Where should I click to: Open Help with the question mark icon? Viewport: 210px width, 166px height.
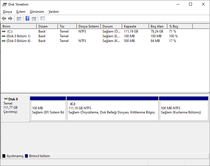coord(28,19)
